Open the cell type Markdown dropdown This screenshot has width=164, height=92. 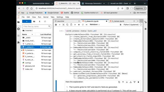tap(95, 25)
